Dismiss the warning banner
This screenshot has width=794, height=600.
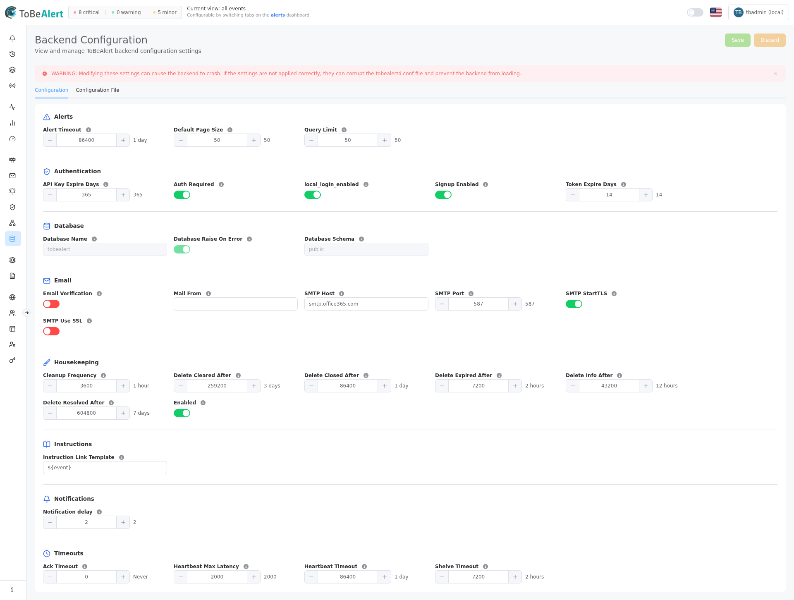point(776,74)
